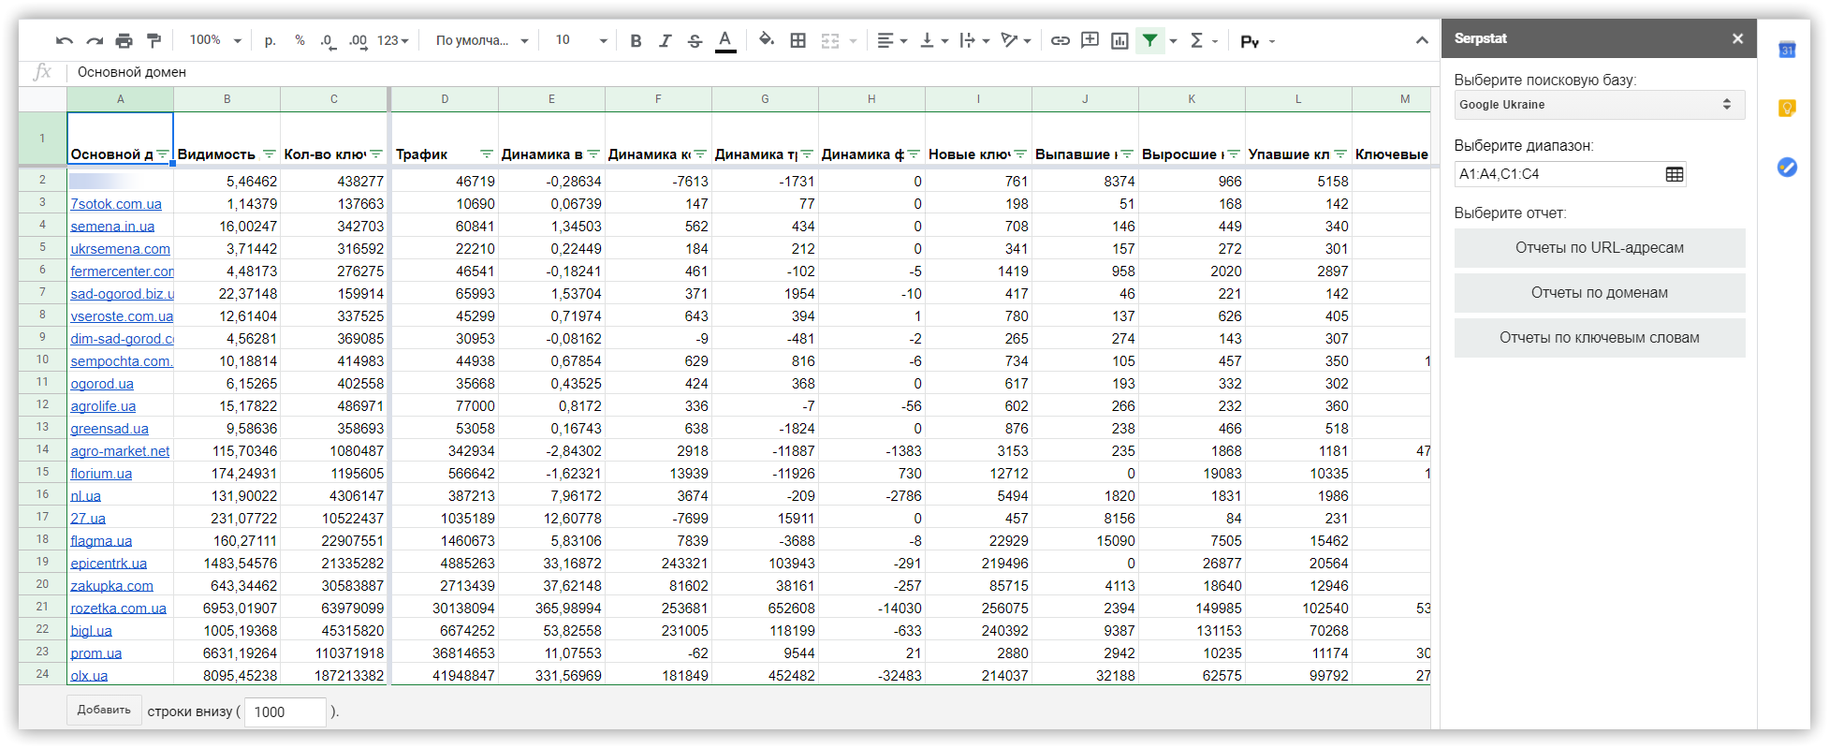Open the borders tool
1829x748 pixels.
[797, 40]
